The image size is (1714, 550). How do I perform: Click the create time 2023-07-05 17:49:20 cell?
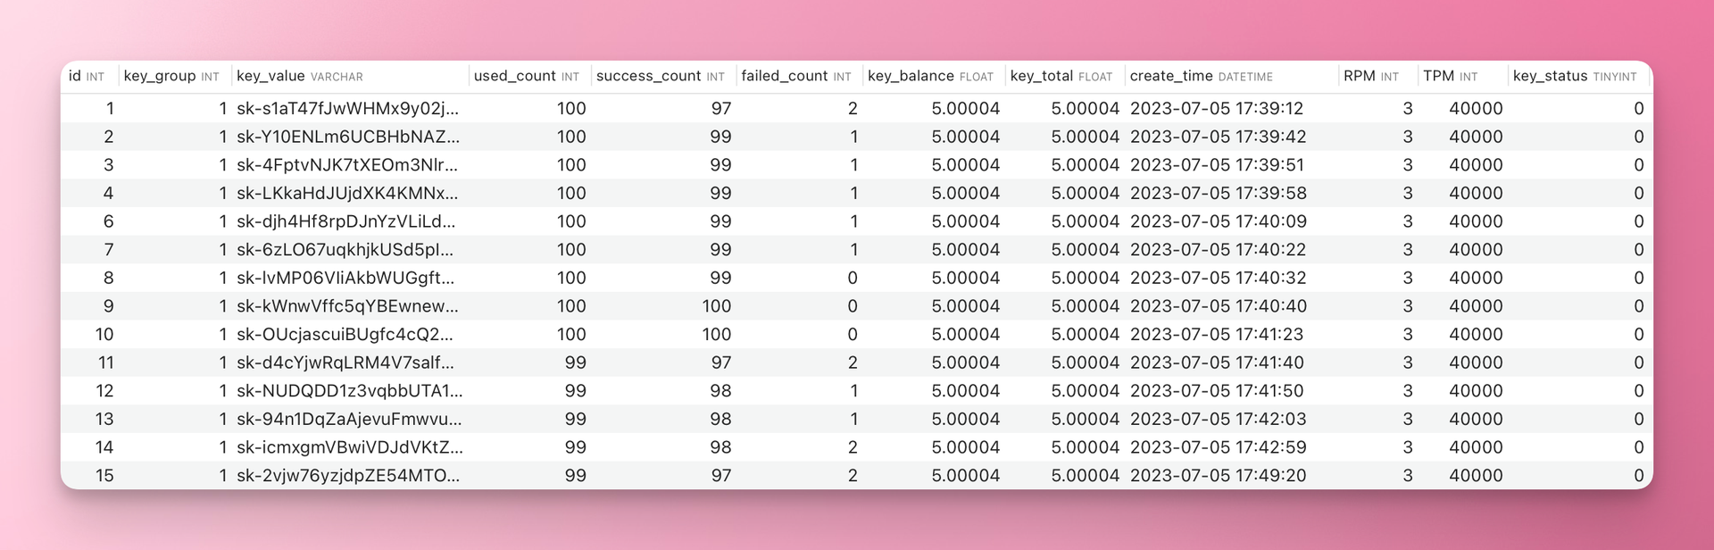(x=1217, y=476)
